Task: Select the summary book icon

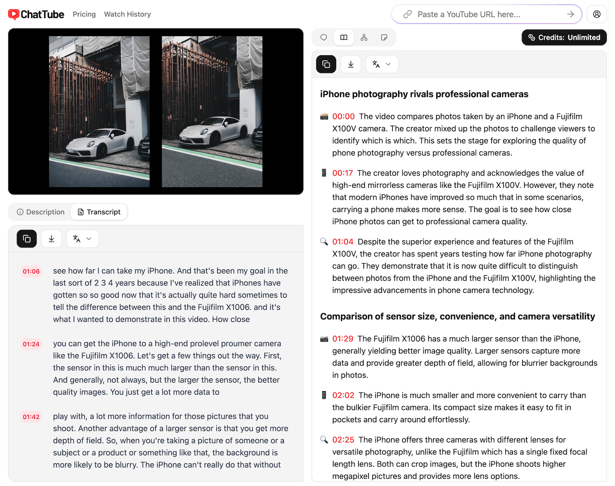Action: (344, 37)
